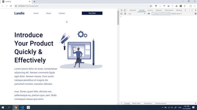Click the Chrome taskbar icon
The height and width of the screenshot is (110, 197).
(16, 107)
